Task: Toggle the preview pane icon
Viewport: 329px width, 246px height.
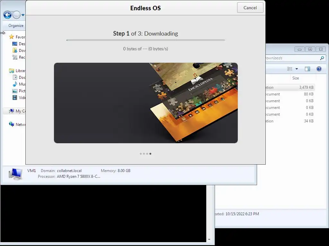Action: tap(307, 69)
